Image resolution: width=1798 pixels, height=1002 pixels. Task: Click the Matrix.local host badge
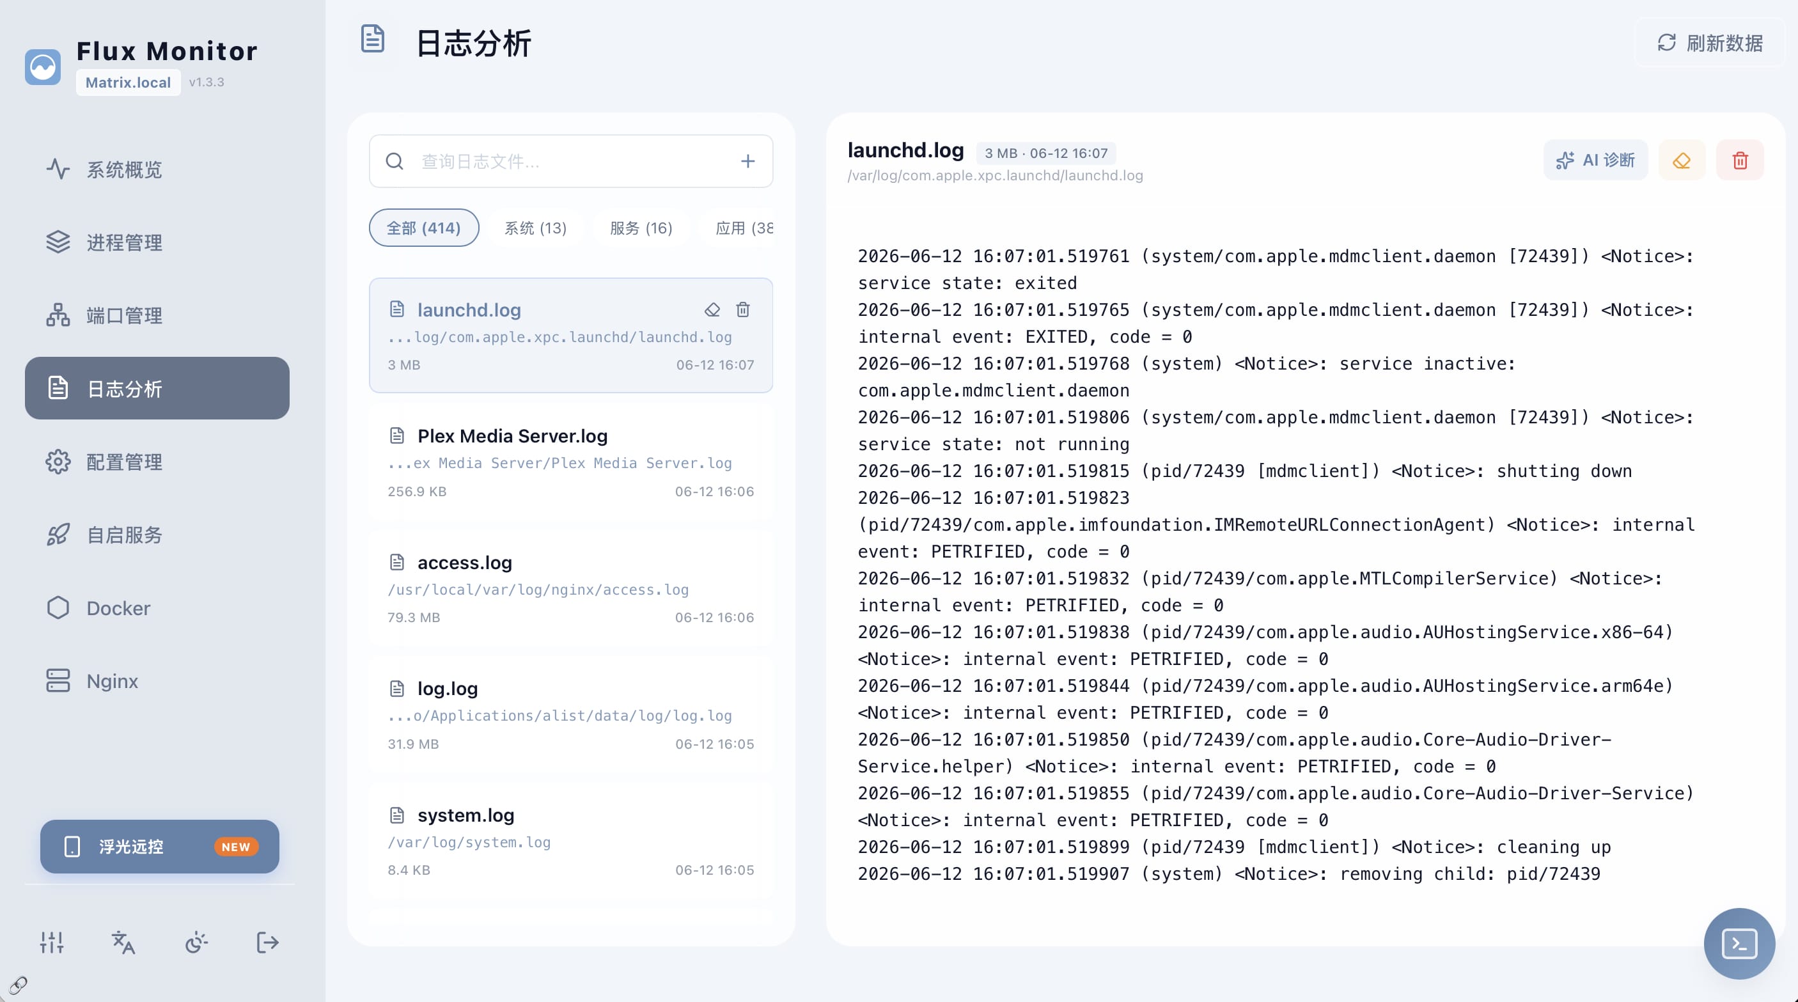pyautogui.click(x=128, y=82)
